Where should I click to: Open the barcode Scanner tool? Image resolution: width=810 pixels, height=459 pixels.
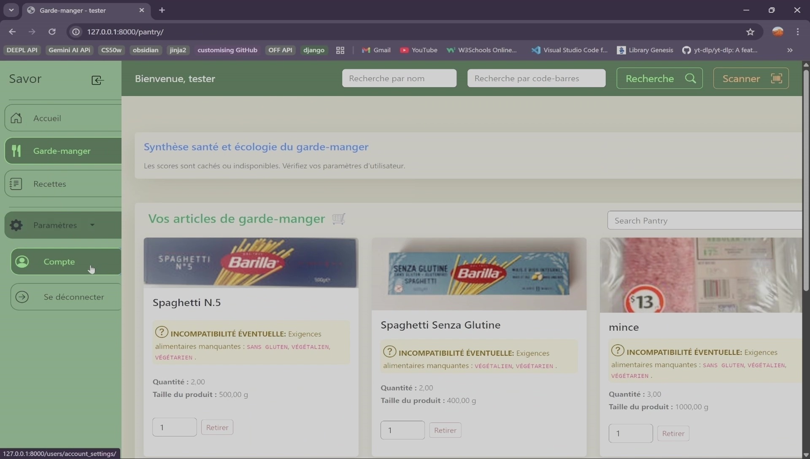[x=751, y=78]
